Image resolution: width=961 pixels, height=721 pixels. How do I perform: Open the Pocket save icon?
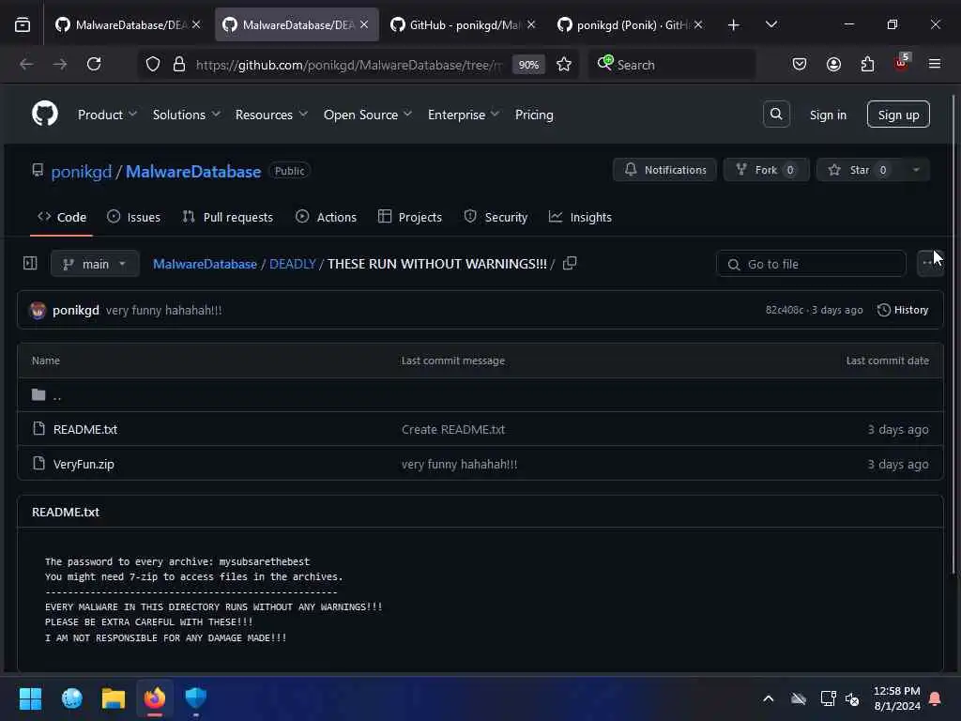[800, 65]
